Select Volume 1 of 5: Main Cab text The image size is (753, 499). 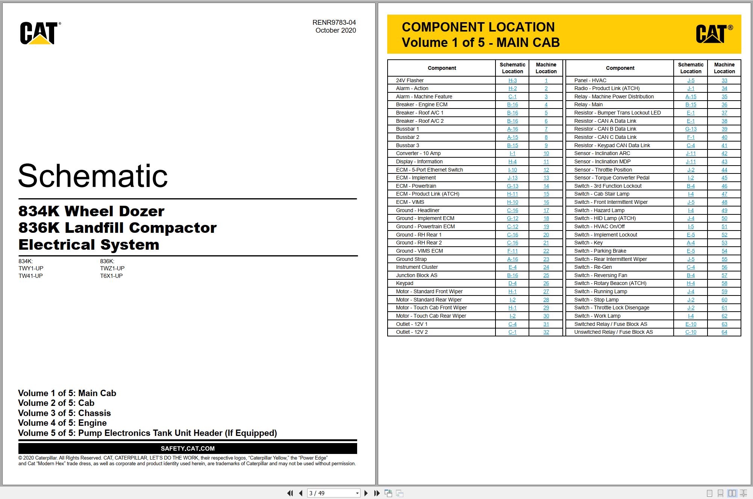point(67,393)
